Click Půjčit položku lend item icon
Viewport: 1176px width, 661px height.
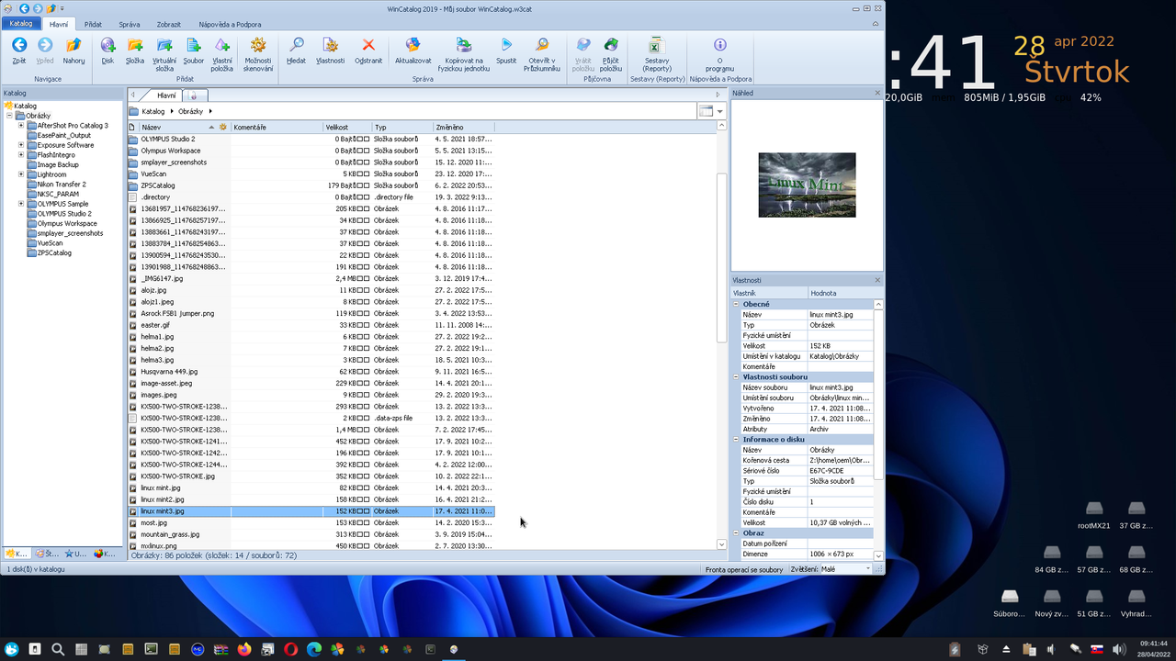[611, 45]
